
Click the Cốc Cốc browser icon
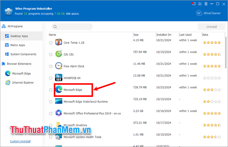pyautogui.click(x=59, y=54)
